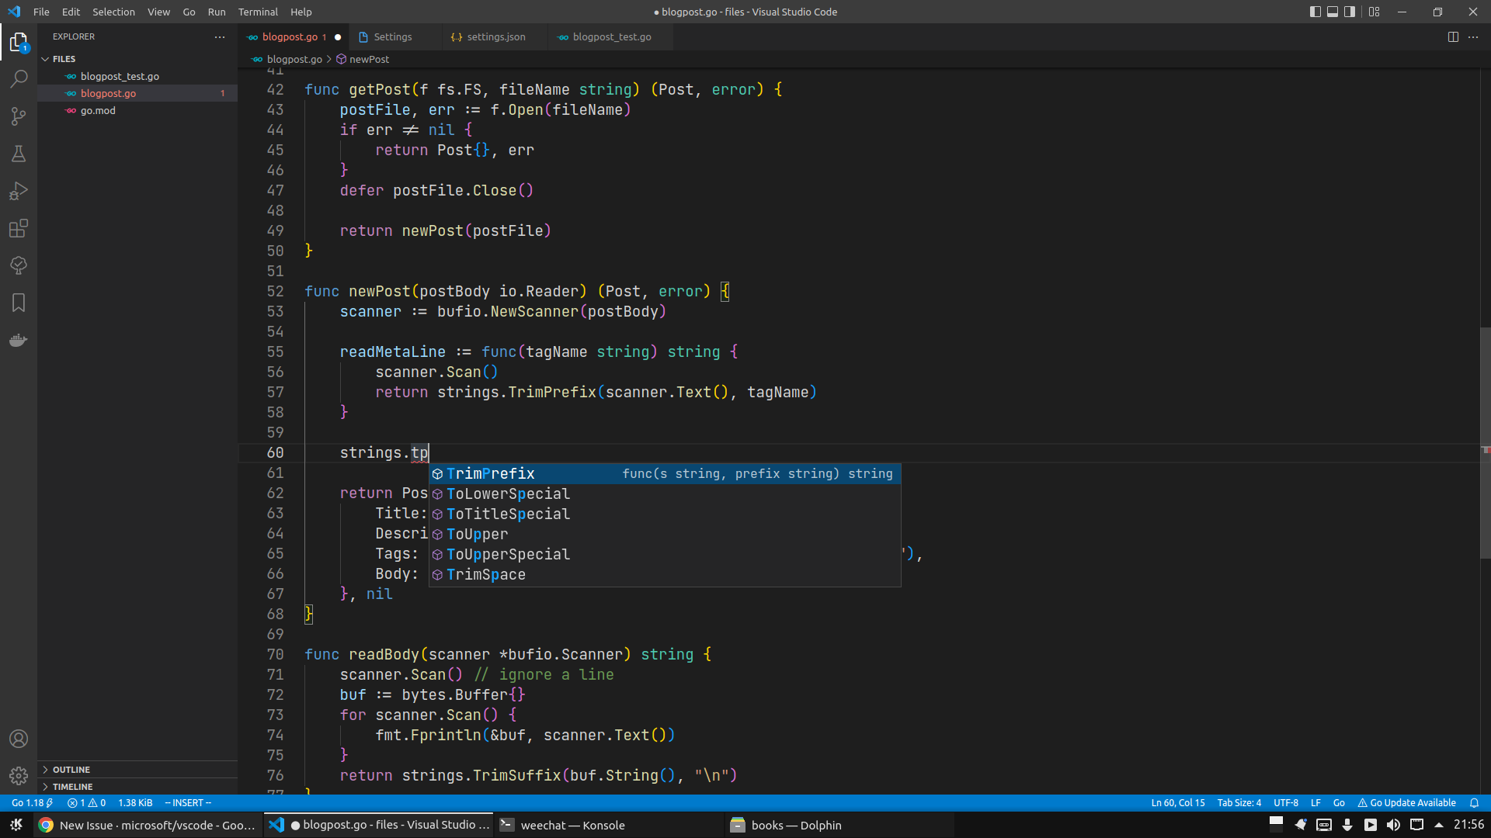Open go.mod in the explorer tree

(137, 110)
